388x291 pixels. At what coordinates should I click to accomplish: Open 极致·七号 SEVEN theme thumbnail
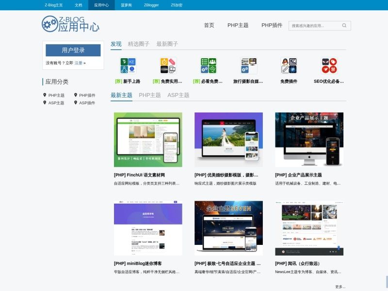click(228, 228)
